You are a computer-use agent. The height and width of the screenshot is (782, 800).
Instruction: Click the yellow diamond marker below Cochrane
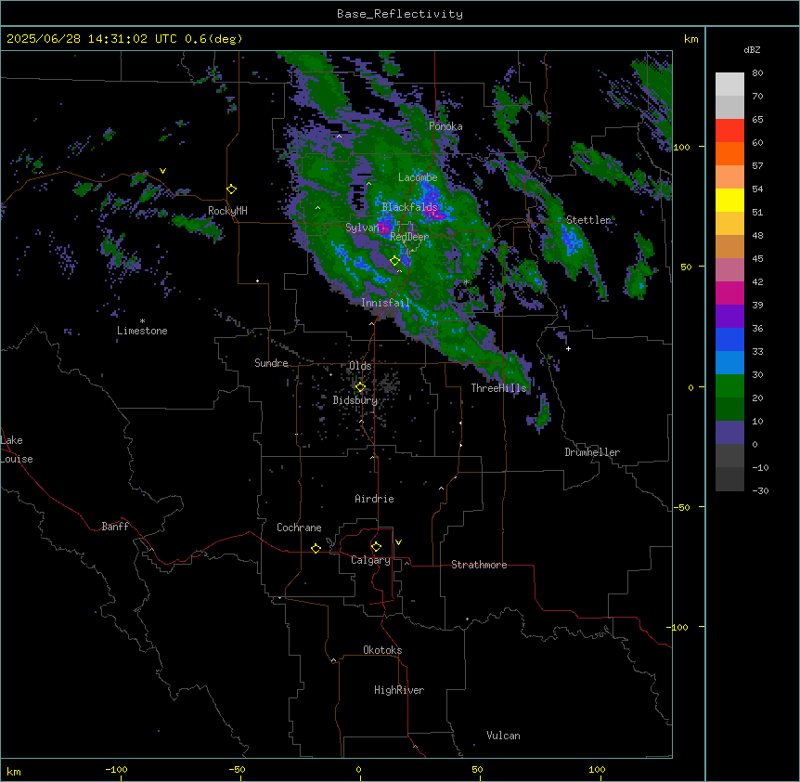316,548
